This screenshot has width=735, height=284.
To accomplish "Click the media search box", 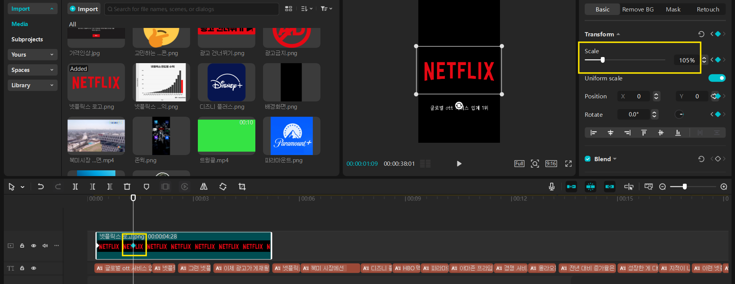I will pos(191,9).
